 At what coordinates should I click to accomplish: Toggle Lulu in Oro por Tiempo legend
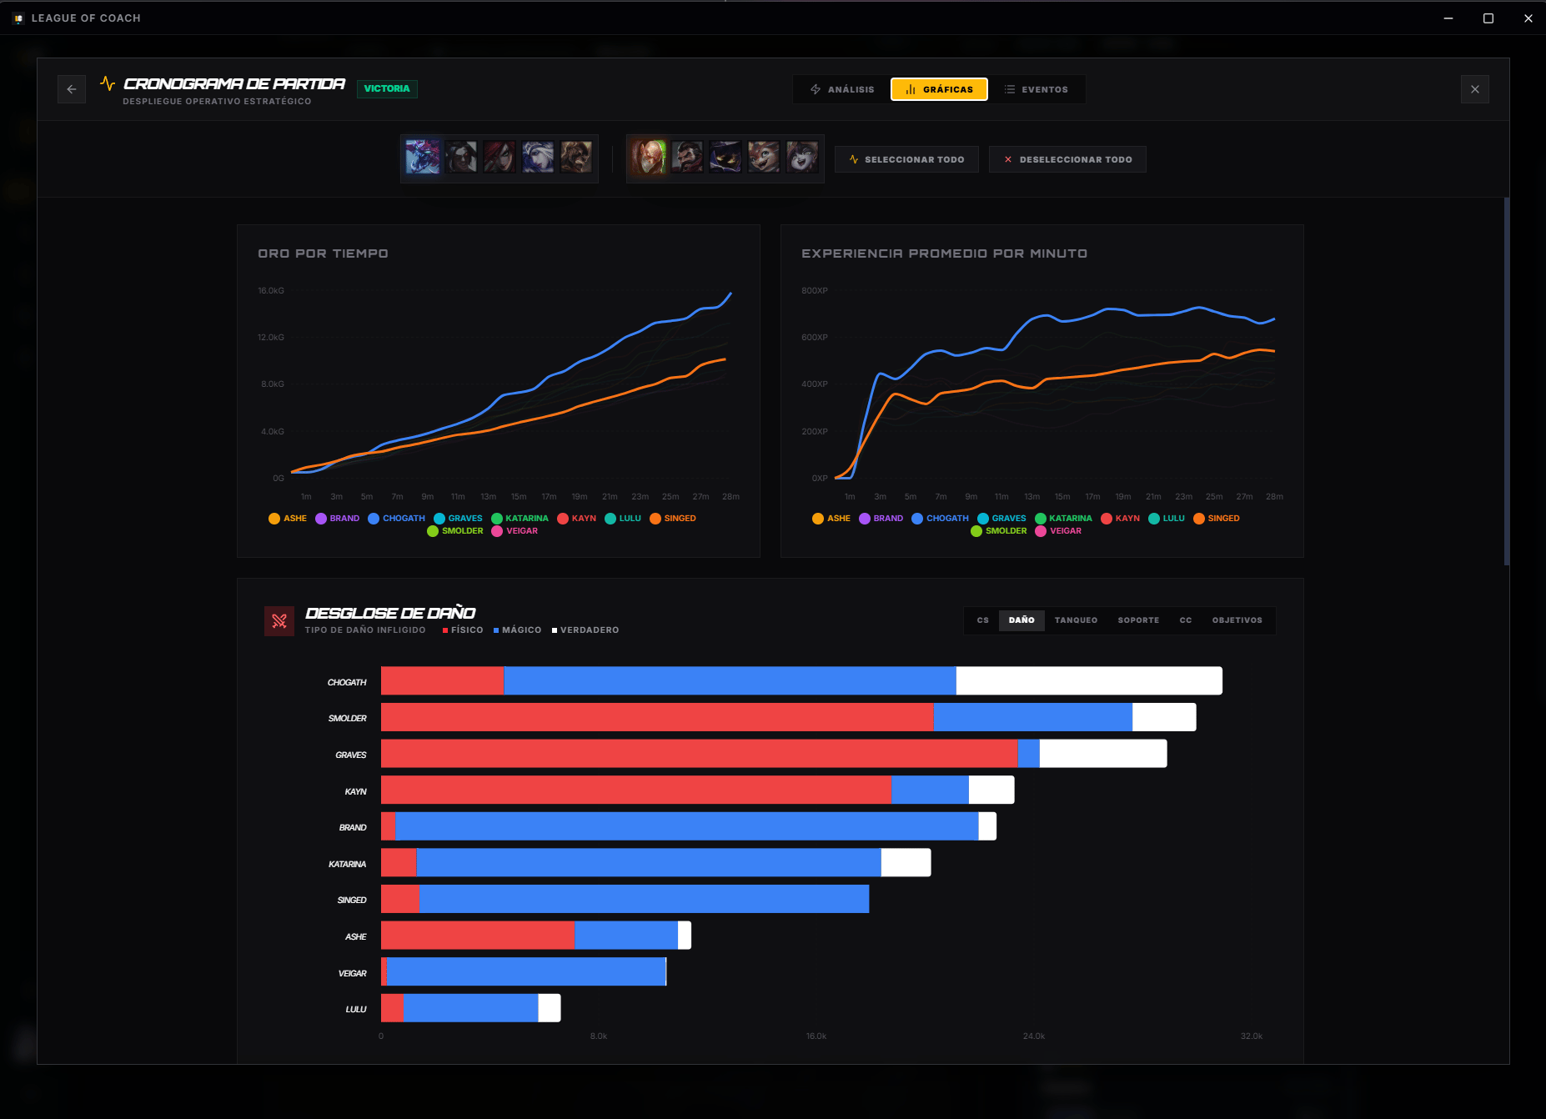click(x=623, y=519)
